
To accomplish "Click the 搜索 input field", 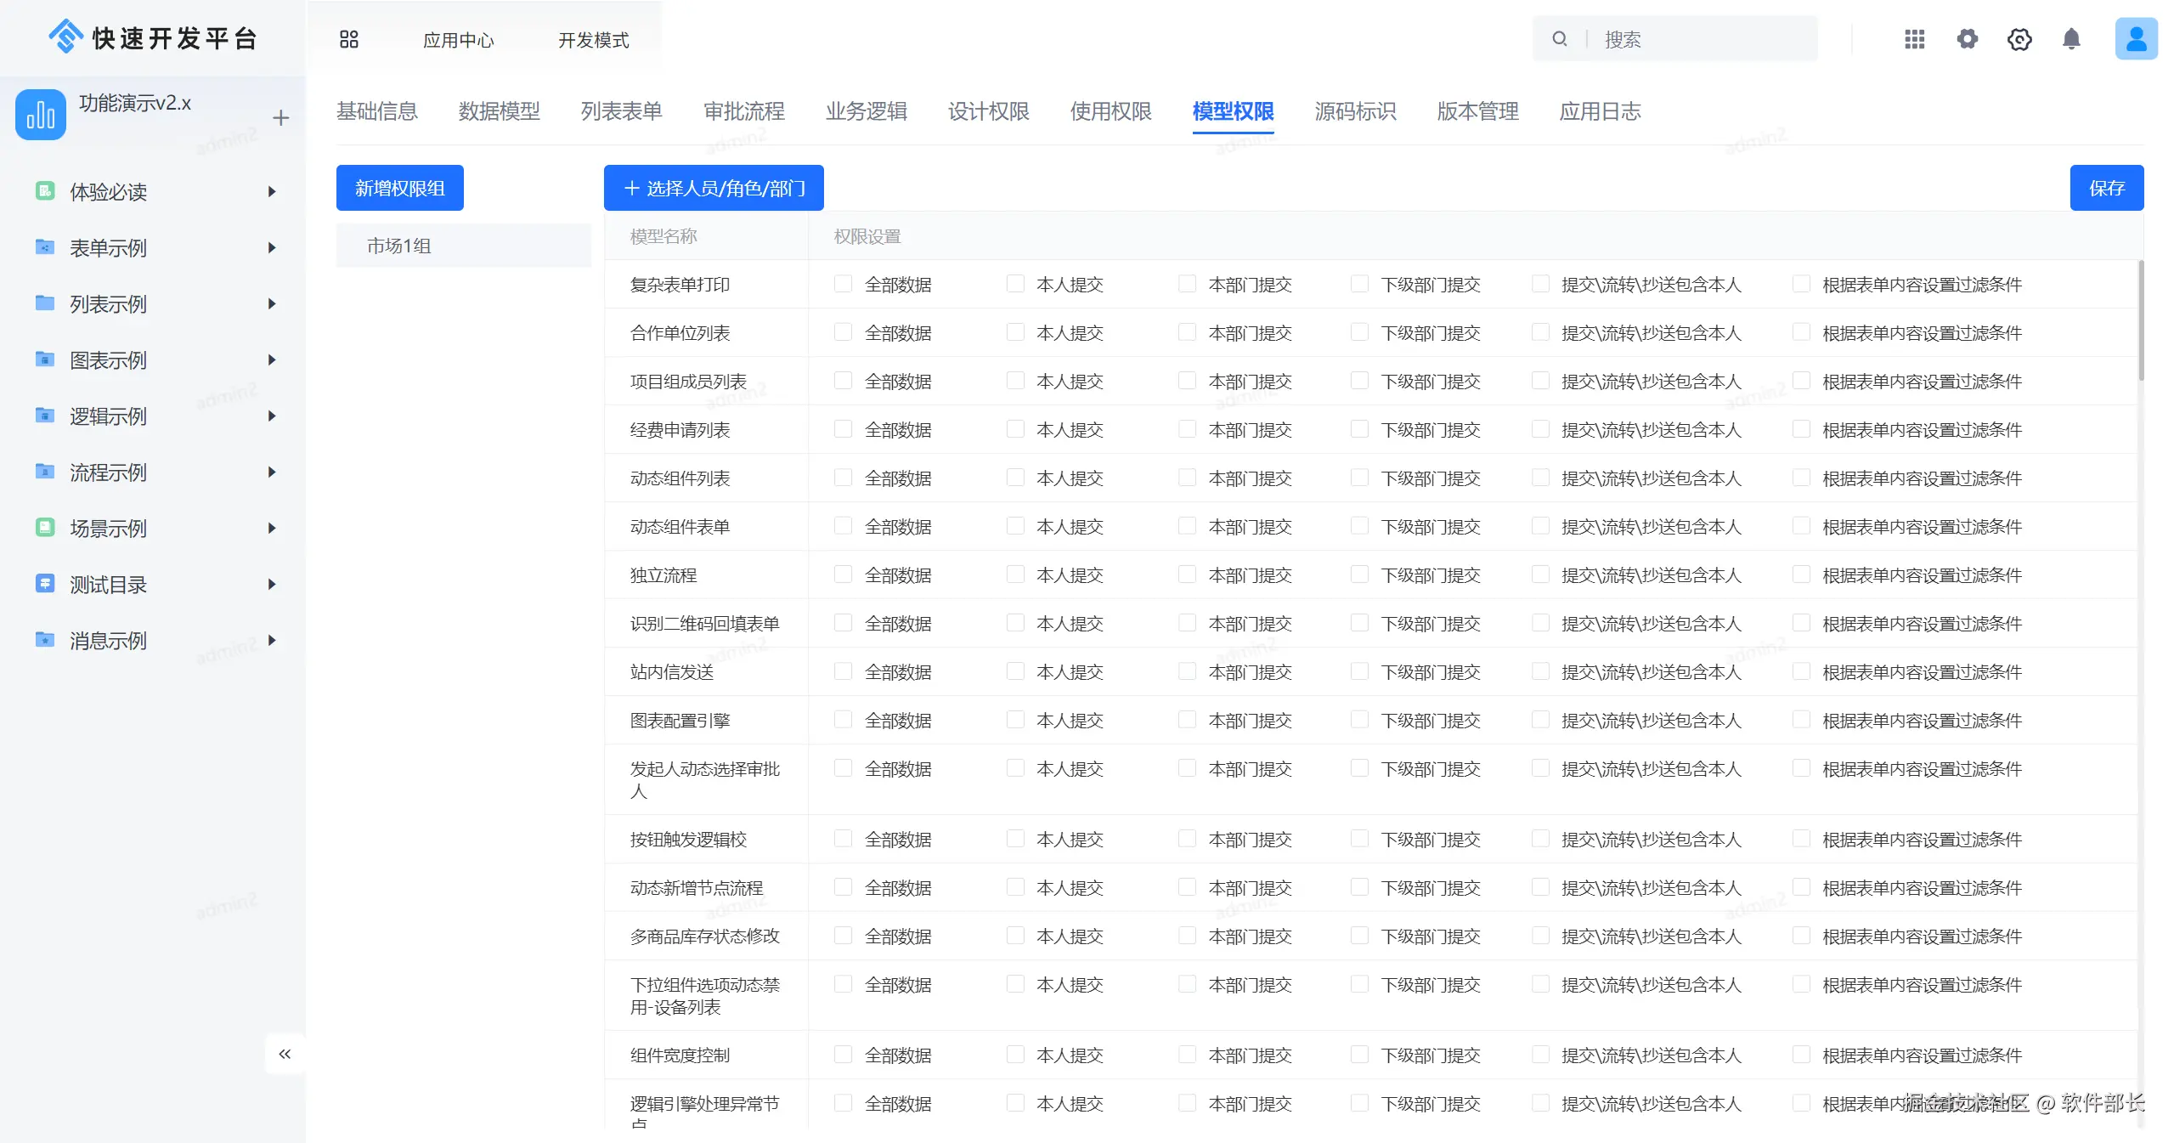I will (1699, 39).
